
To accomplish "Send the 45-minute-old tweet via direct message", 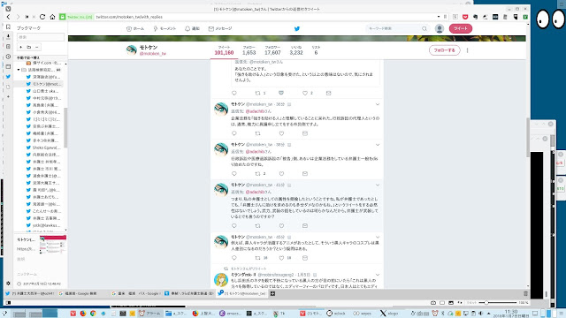I will [x=305, y=258].
